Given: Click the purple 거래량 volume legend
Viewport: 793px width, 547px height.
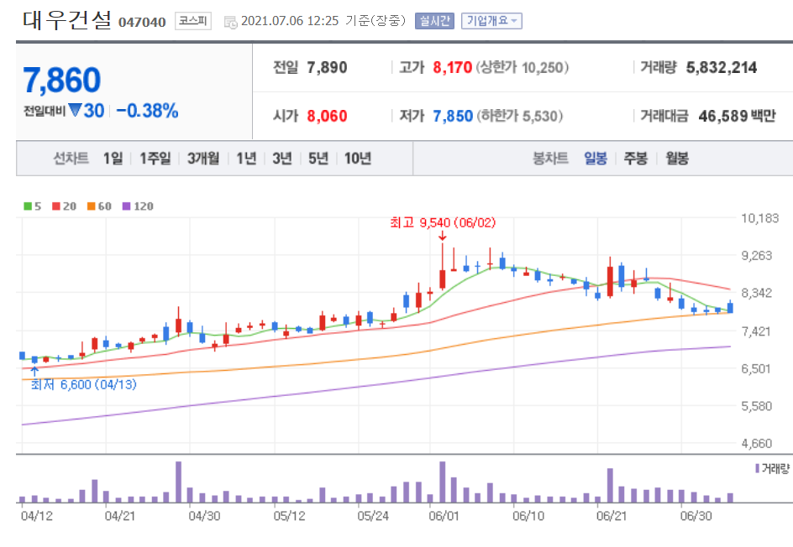Looking at the screenshot, I should 772,469.
